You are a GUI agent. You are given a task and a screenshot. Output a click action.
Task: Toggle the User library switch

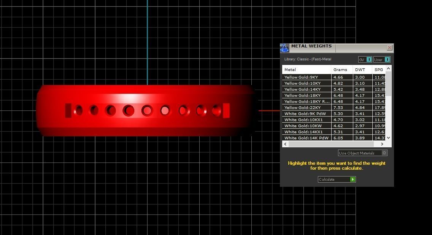click(382, 60)
